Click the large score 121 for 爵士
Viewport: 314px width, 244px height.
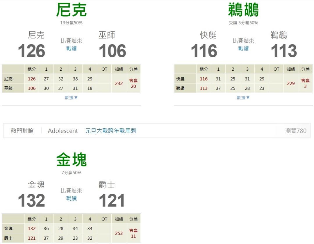(x=112, y=200)
